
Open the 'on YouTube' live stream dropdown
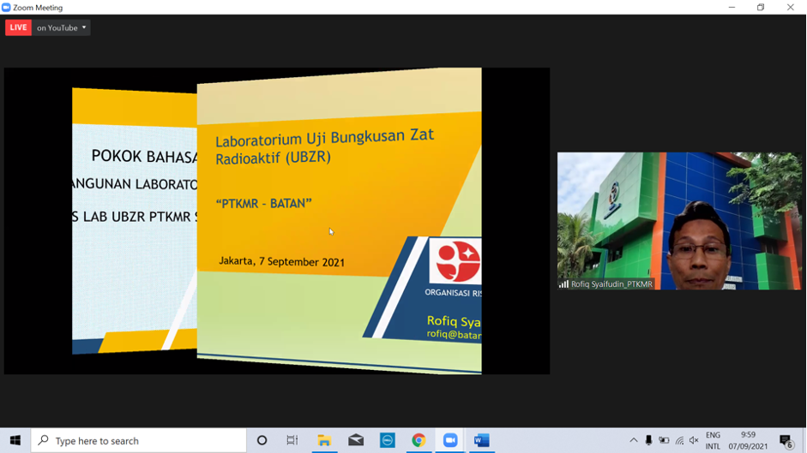coord(61,27)
